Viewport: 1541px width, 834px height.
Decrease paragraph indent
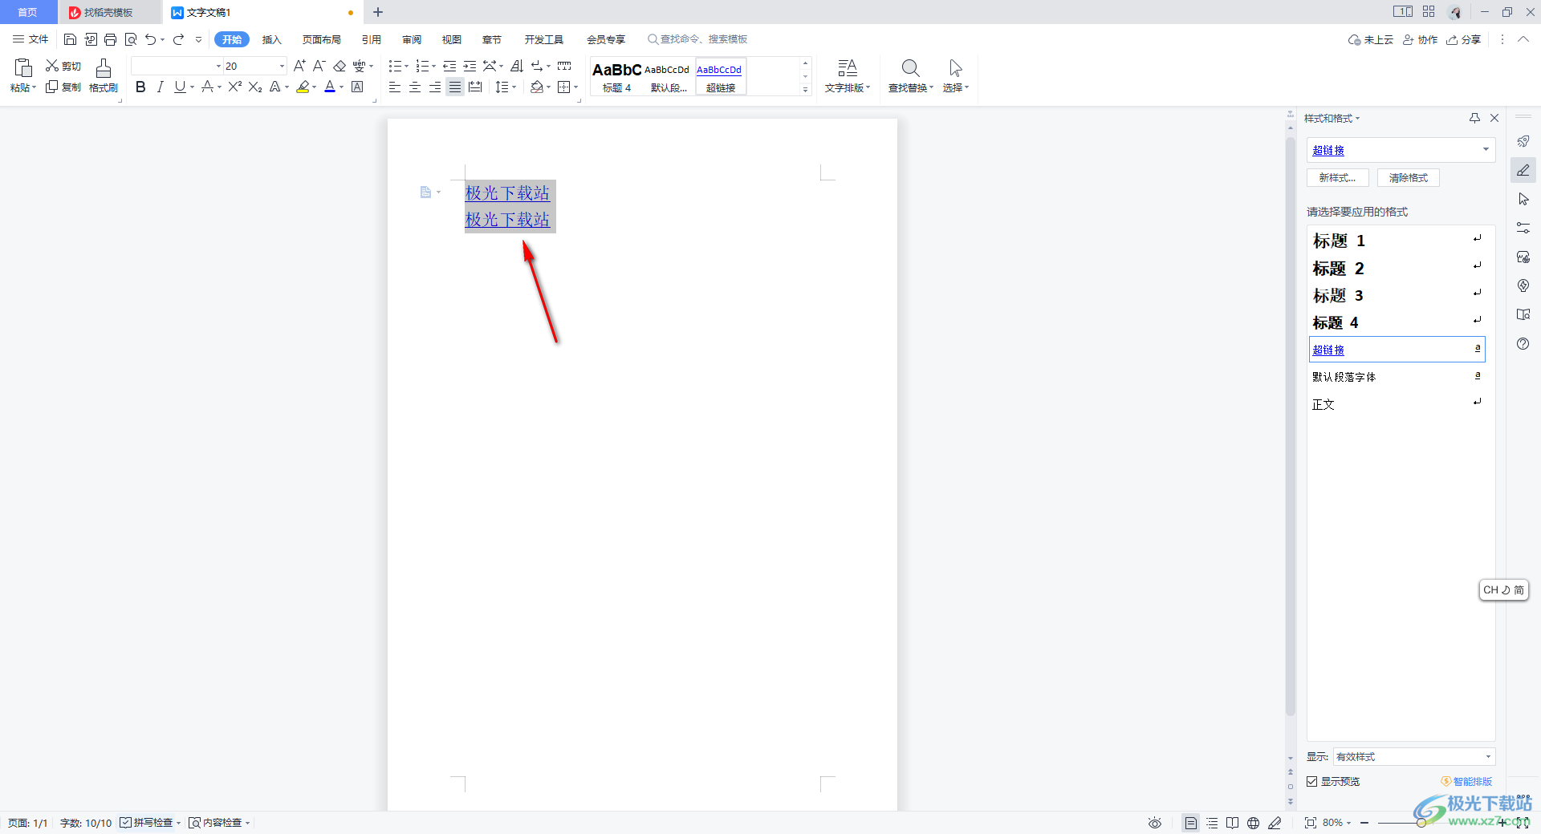tap(449, 66)
